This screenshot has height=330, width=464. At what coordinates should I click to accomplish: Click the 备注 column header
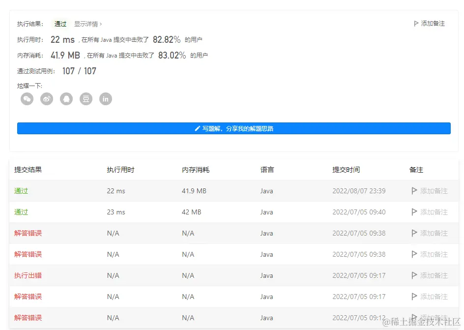[416, 170]
